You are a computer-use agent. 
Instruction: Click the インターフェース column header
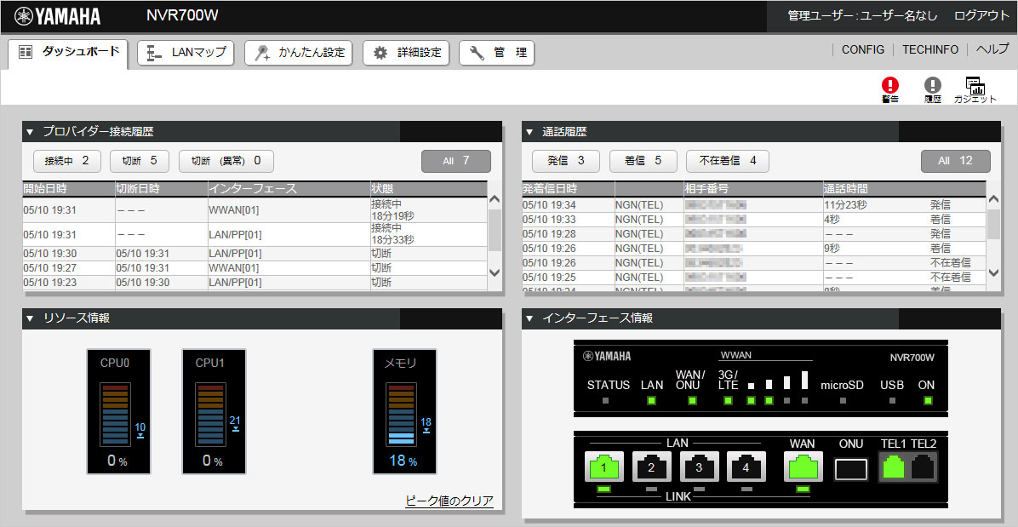click(x=289, y=189)
